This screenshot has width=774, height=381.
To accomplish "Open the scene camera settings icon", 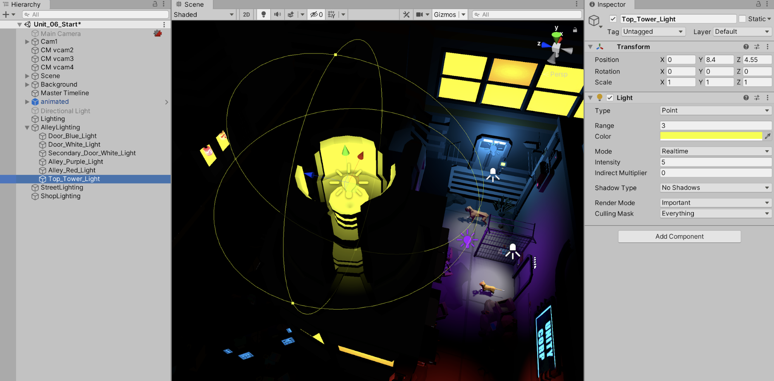I will 419,15.
